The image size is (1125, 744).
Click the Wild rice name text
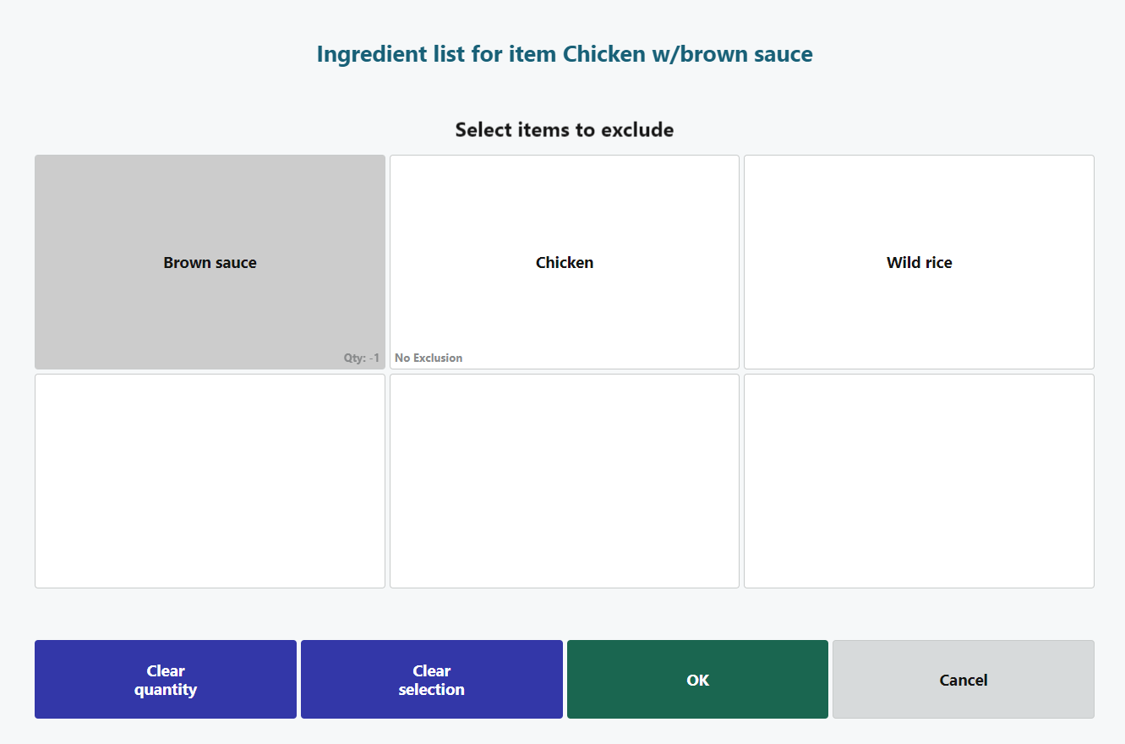click(919, 263)
